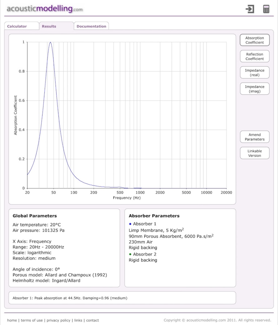Image resolution: width=278 pixels, height=325 pixels.
Task: Show the Absorption Coefficient graph
Action: pos(254,40)
